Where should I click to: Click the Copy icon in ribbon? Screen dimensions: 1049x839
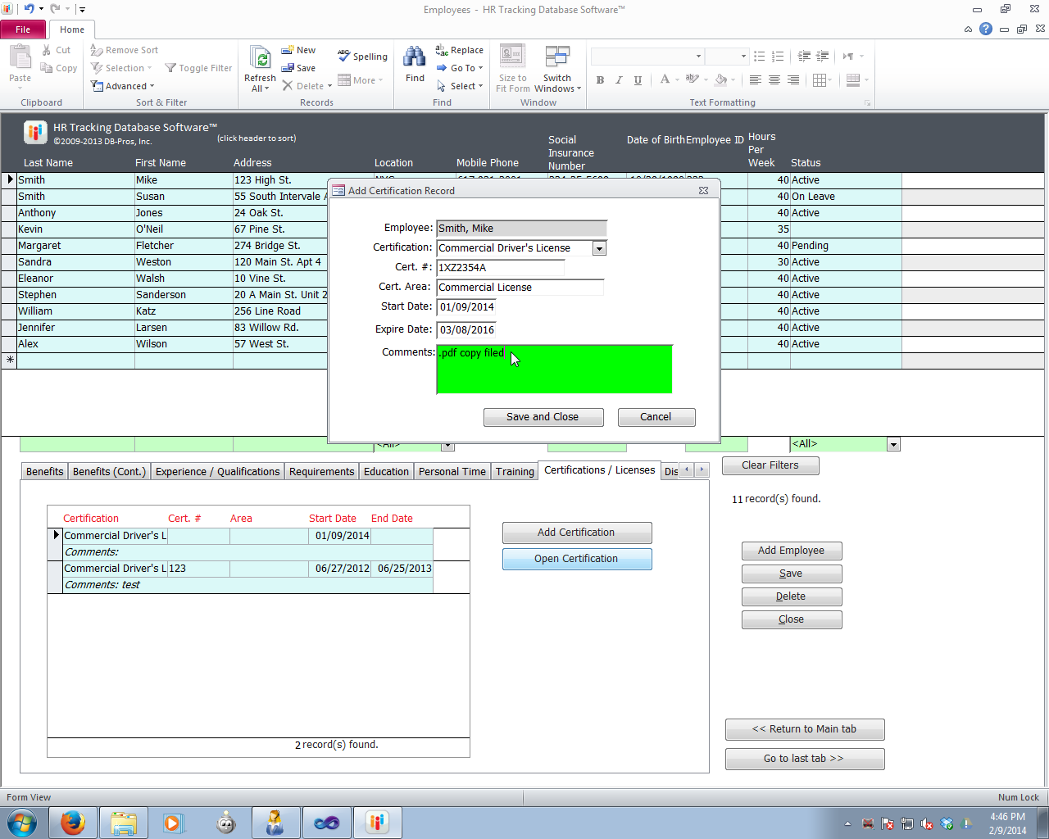pyautogui.click(x=47, y=68)
